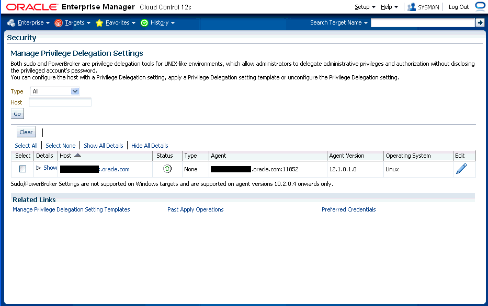The image size is (488, 306).
Task: Click the SYSMAN user name
Action: (x=428, y=7)
